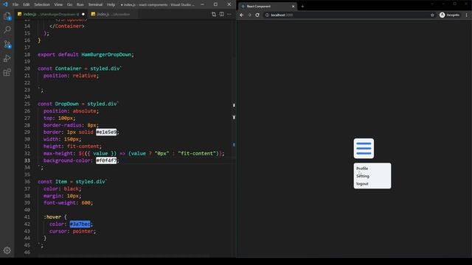Split the editor to the right
The width and height of the screenshot is (472, 265).
[221, 14]
